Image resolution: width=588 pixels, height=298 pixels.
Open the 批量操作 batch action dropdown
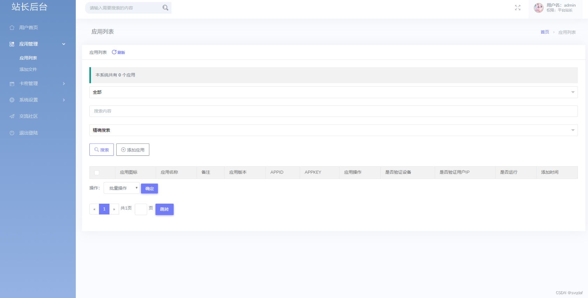pyautogui.click(x=122, y=188)
